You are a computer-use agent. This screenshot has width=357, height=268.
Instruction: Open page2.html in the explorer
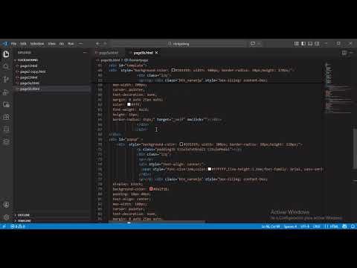[28, 77]
